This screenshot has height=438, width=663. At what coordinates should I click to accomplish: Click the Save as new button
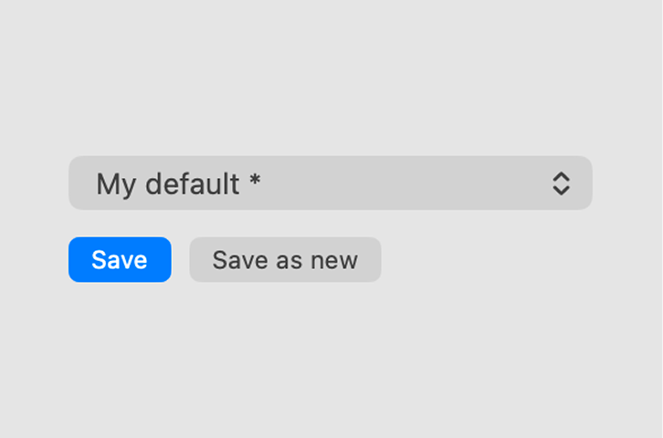click(x=285, y=260)
